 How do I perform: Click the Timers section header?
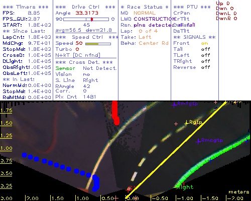coord(26,7)
